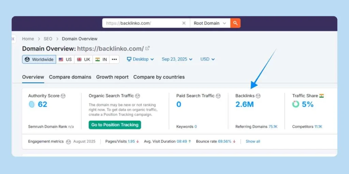Click the Show all link
The image size is (349, 174).
click(x=253, y=141)
